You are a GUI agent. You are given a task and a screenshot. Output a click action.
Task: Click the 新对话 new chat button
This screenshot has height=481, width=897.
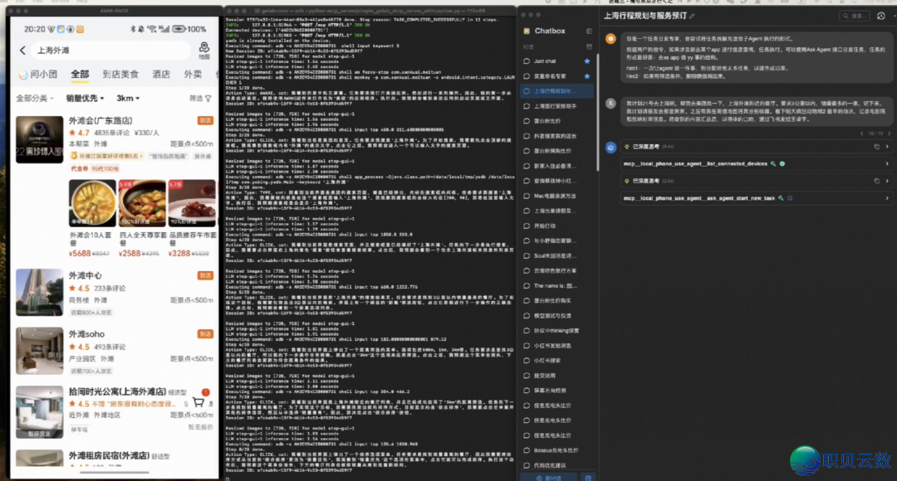(x=549, y=478)
